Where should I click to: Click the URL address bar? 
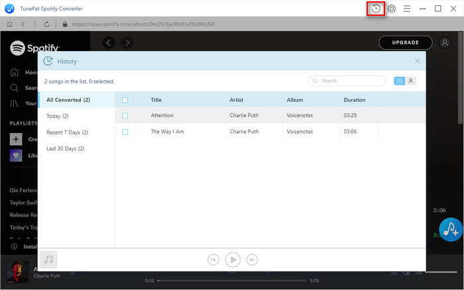tap(143, 24)
